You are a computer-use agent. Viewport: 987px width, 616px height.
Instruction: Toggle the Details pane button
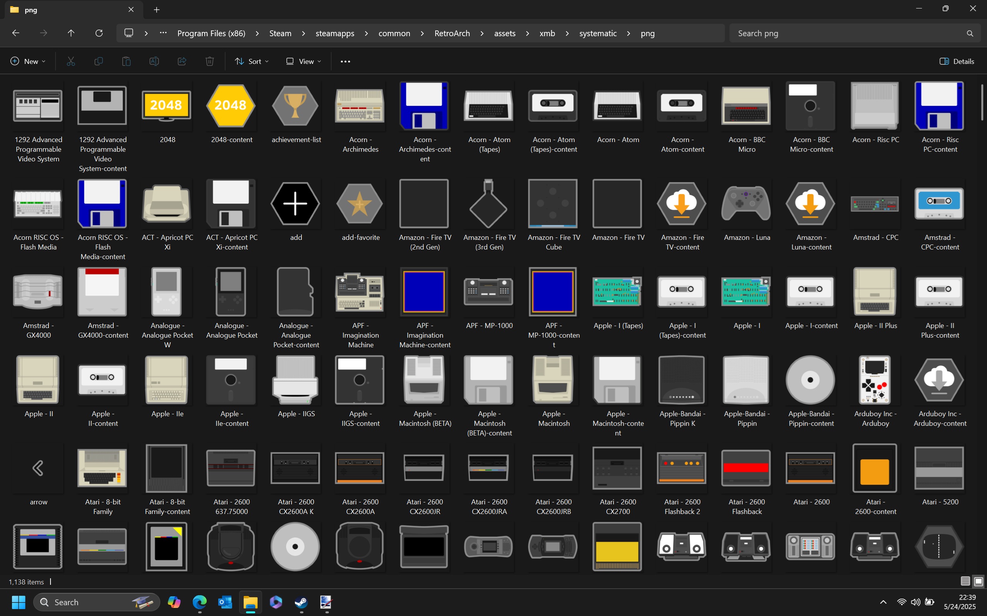(x=957, y=61)
